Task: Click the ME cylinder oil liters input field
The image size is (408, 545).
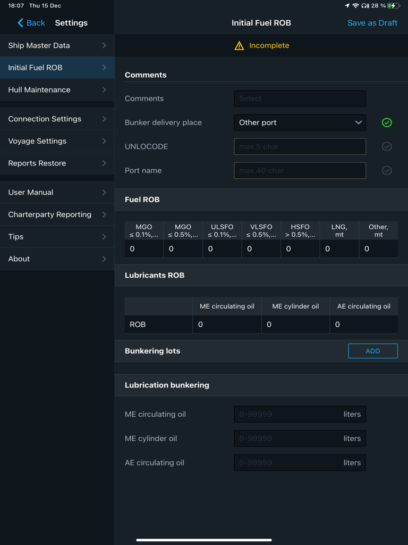Action: click(300, 438)
